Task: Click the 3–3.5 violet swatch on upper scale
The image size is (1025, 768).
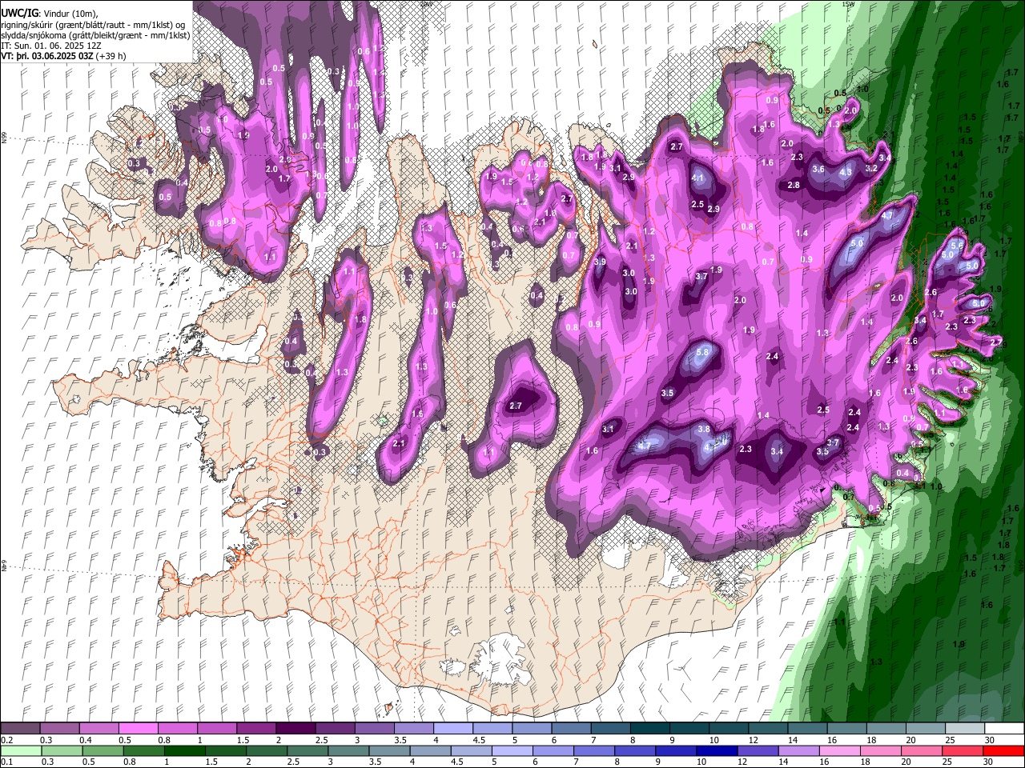Action: 374,729
